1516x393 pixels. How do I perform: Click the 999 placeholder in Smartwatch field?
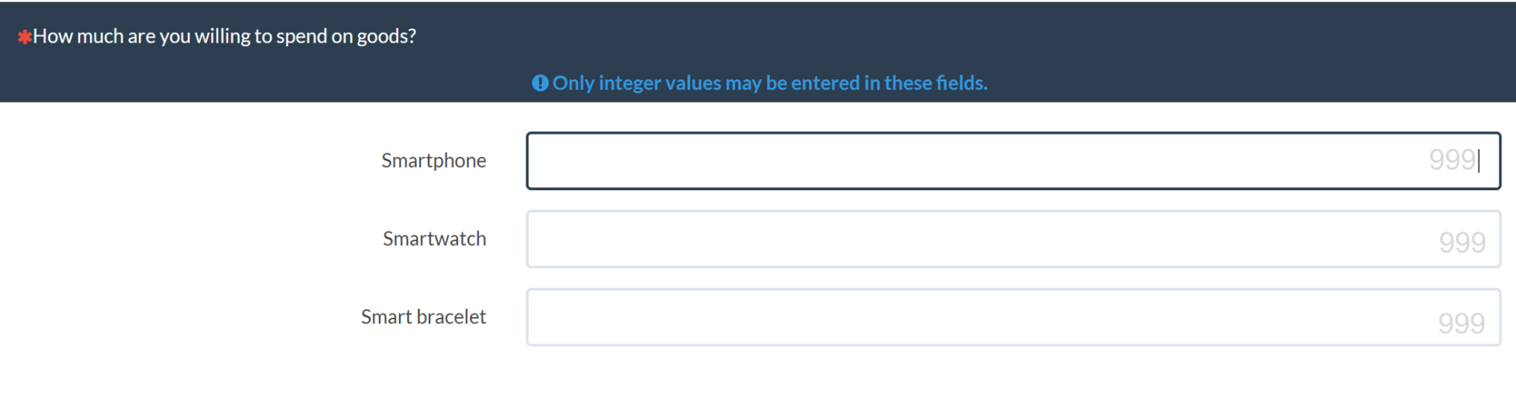point(1462,243)
